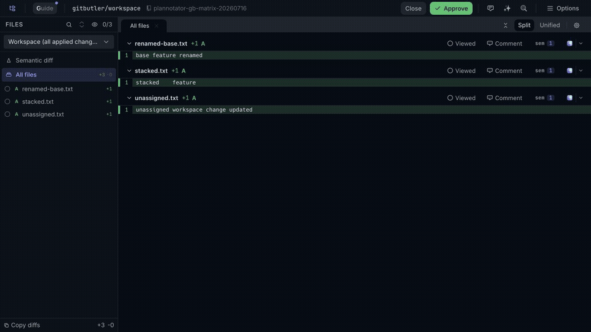Image resolution: width=591 pixels, height=332 pixels.
Task: Click the All files folder icon in sidebar
Action: [9, 74]
